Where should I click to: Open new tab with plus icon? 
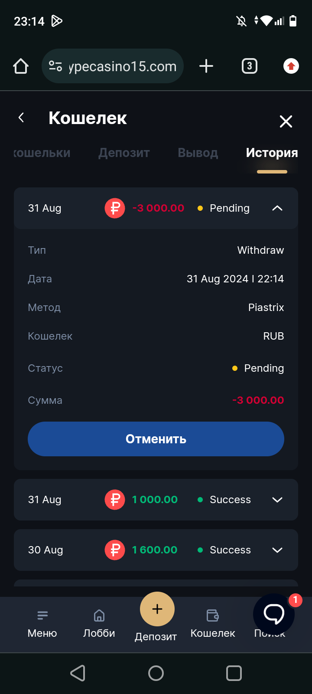(206, 66)
